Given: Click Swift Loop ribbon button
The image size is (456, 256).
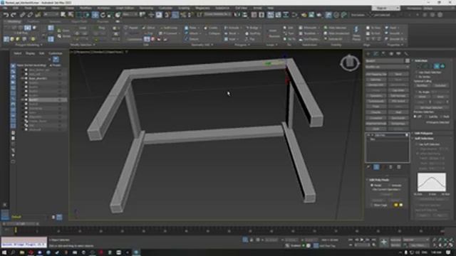Looking at the screenshot, I should 168,28.
